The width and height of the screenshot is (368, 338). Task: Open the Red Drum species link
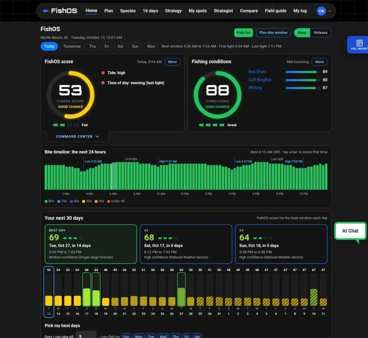(257, 72)
